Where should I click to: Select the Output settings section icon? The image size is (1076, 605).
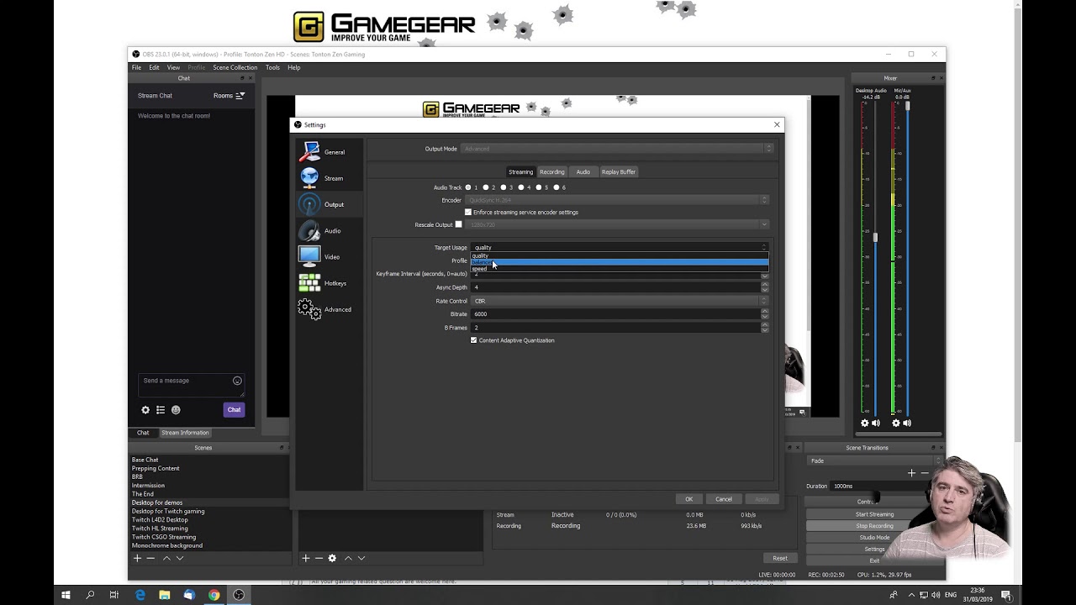(309, 204)
